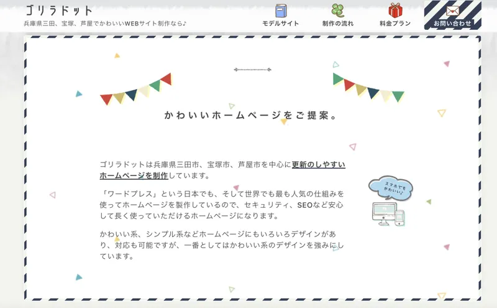Click the red gift box icon
Screen dimensions: 497x308
395,10
